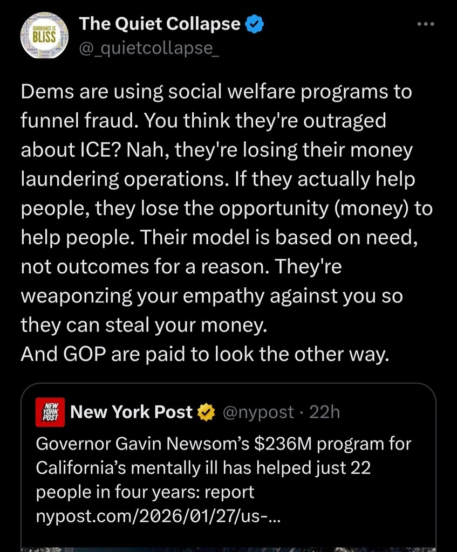Click the New York Post logo avatar
This screenshot has width=457, height=552.
click(x=51, y=412)
